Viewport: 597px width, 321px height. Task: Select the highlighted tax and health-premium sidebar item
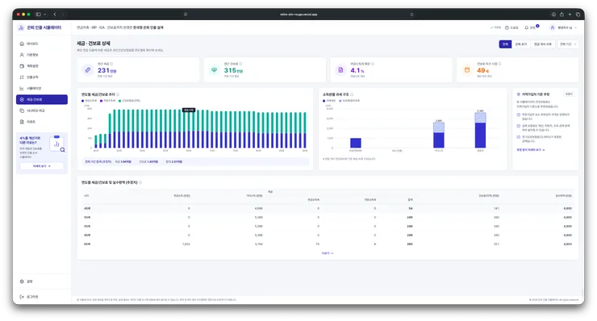pos(41,99)
